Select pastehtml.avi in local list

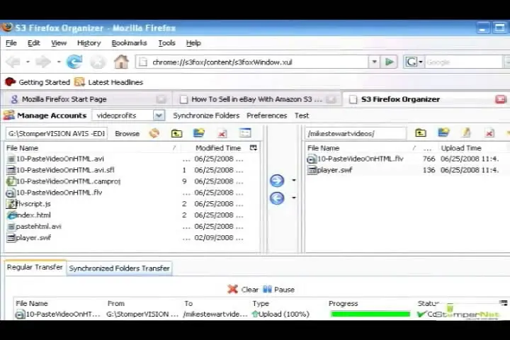click(132, 227)
